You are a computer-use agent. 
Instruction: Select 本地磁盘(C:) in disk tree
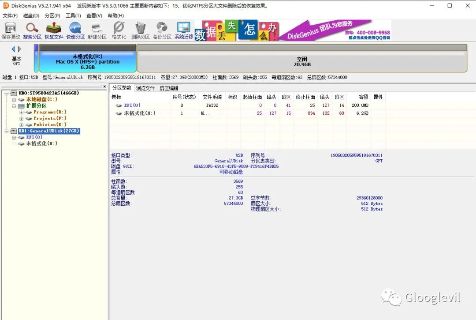coord(41,99)
